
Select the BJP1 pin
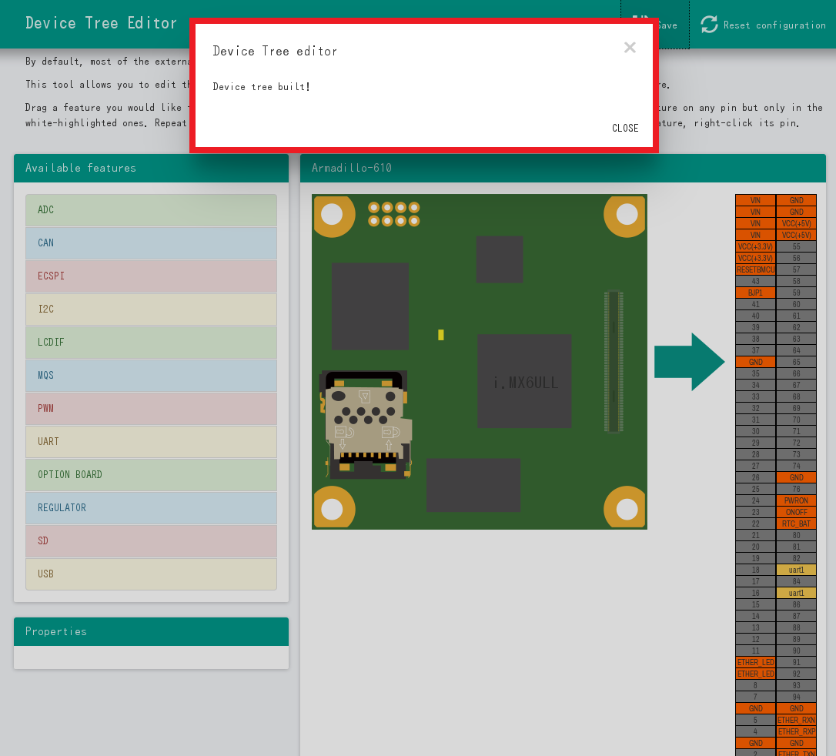pyautogui.click(x=755, y=293)
